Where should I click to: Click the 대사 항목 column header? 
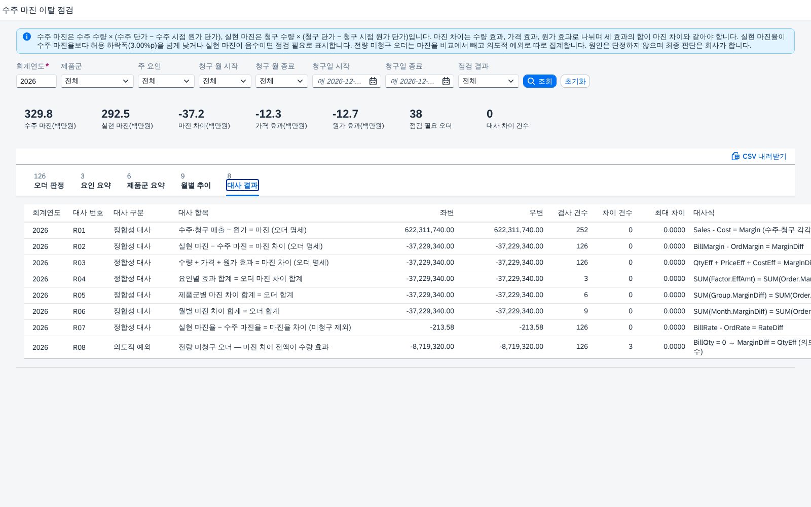194,213
